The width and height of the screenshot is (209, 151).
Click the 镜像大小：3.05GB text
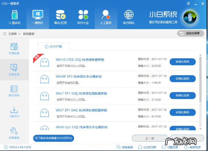tap(149, 66)
